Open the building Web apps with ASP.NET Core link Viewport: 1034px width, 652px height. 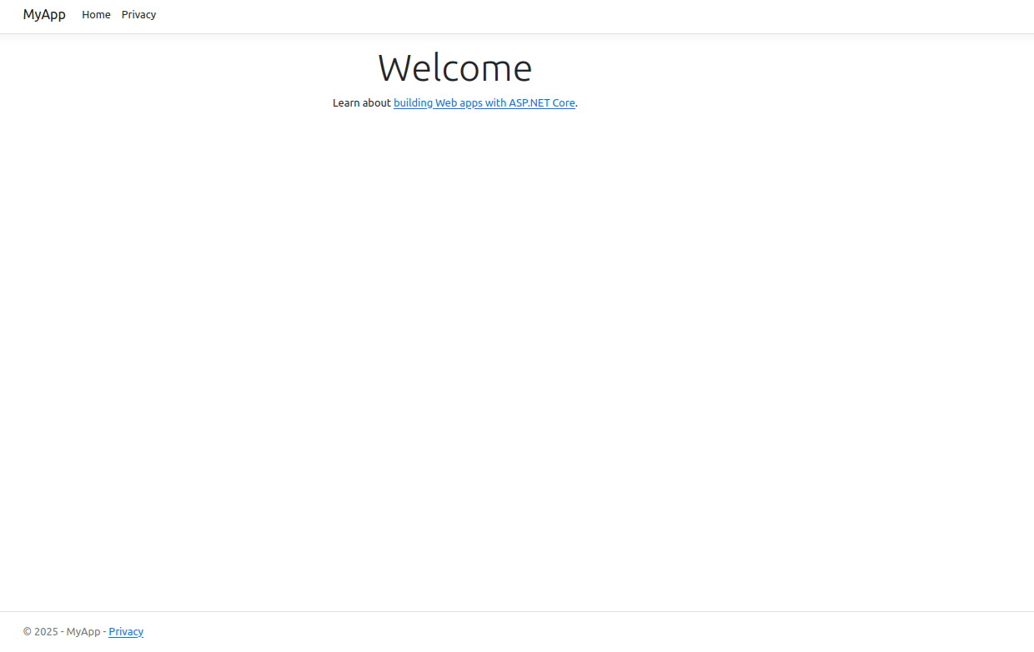pyautogui.click(x=484, y=103)
